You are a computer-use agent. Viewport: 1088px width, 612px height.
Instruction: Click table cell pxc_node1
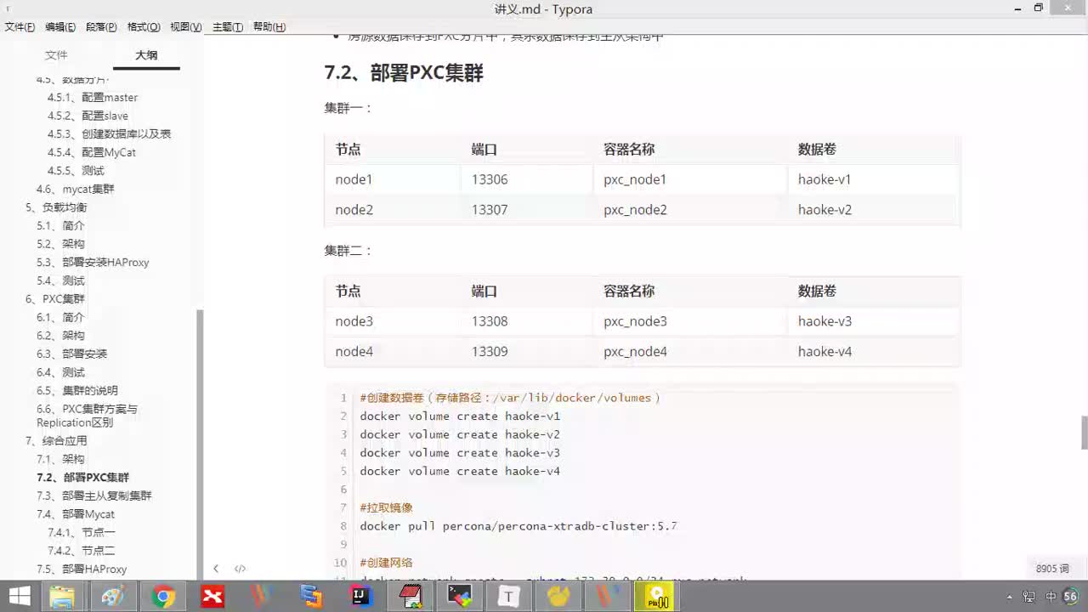(635, 179)
